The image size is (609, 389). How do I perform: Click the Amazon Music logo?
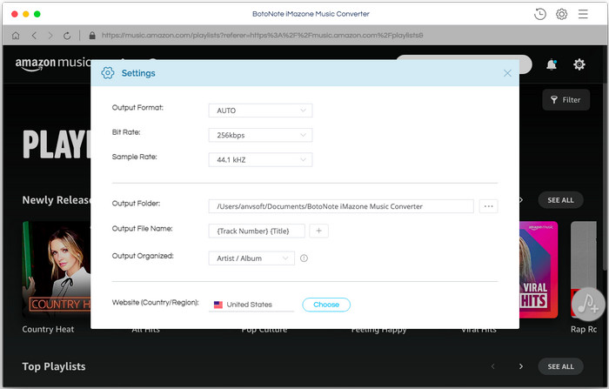click(x=53, y=64)
